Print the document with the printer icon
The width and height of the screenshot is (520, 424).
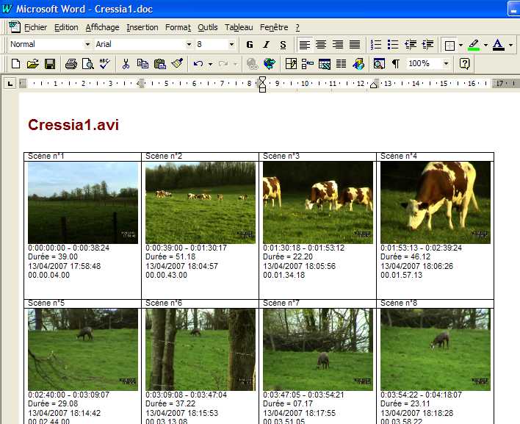click(x=71, y=63)
